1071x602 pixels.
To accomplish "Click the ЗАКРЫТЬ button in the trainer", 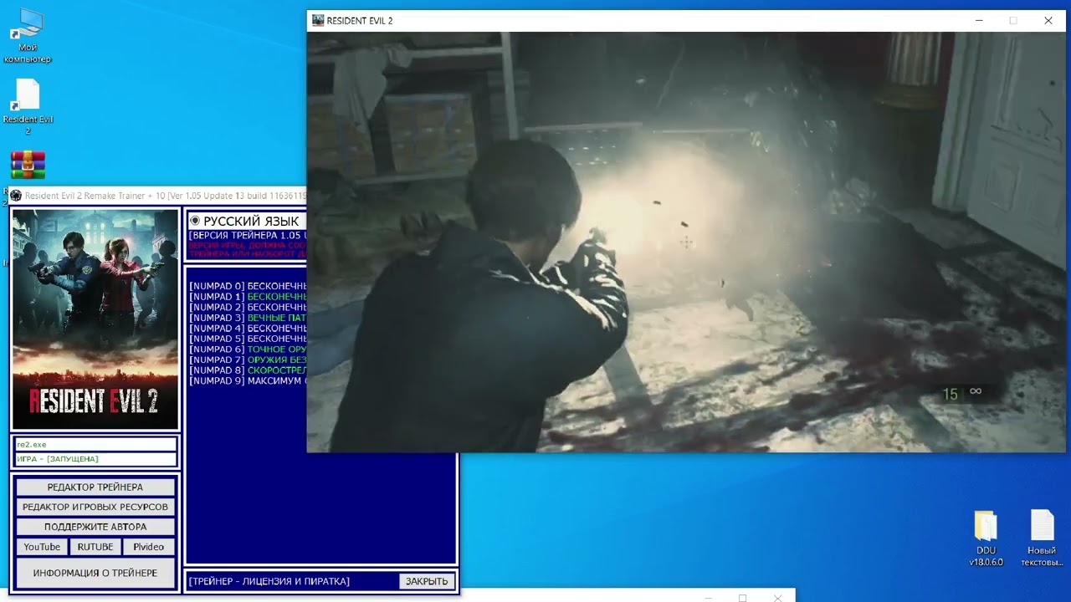I will 427,581.
